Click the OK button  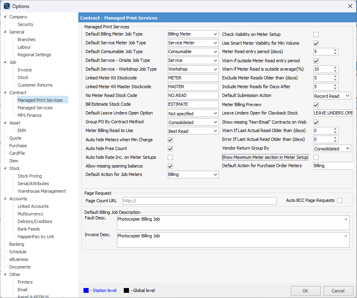click(x=305, y=291)
